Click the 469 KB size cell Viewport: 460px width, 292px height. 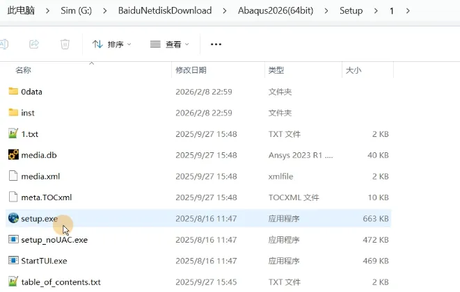[376, 261]
